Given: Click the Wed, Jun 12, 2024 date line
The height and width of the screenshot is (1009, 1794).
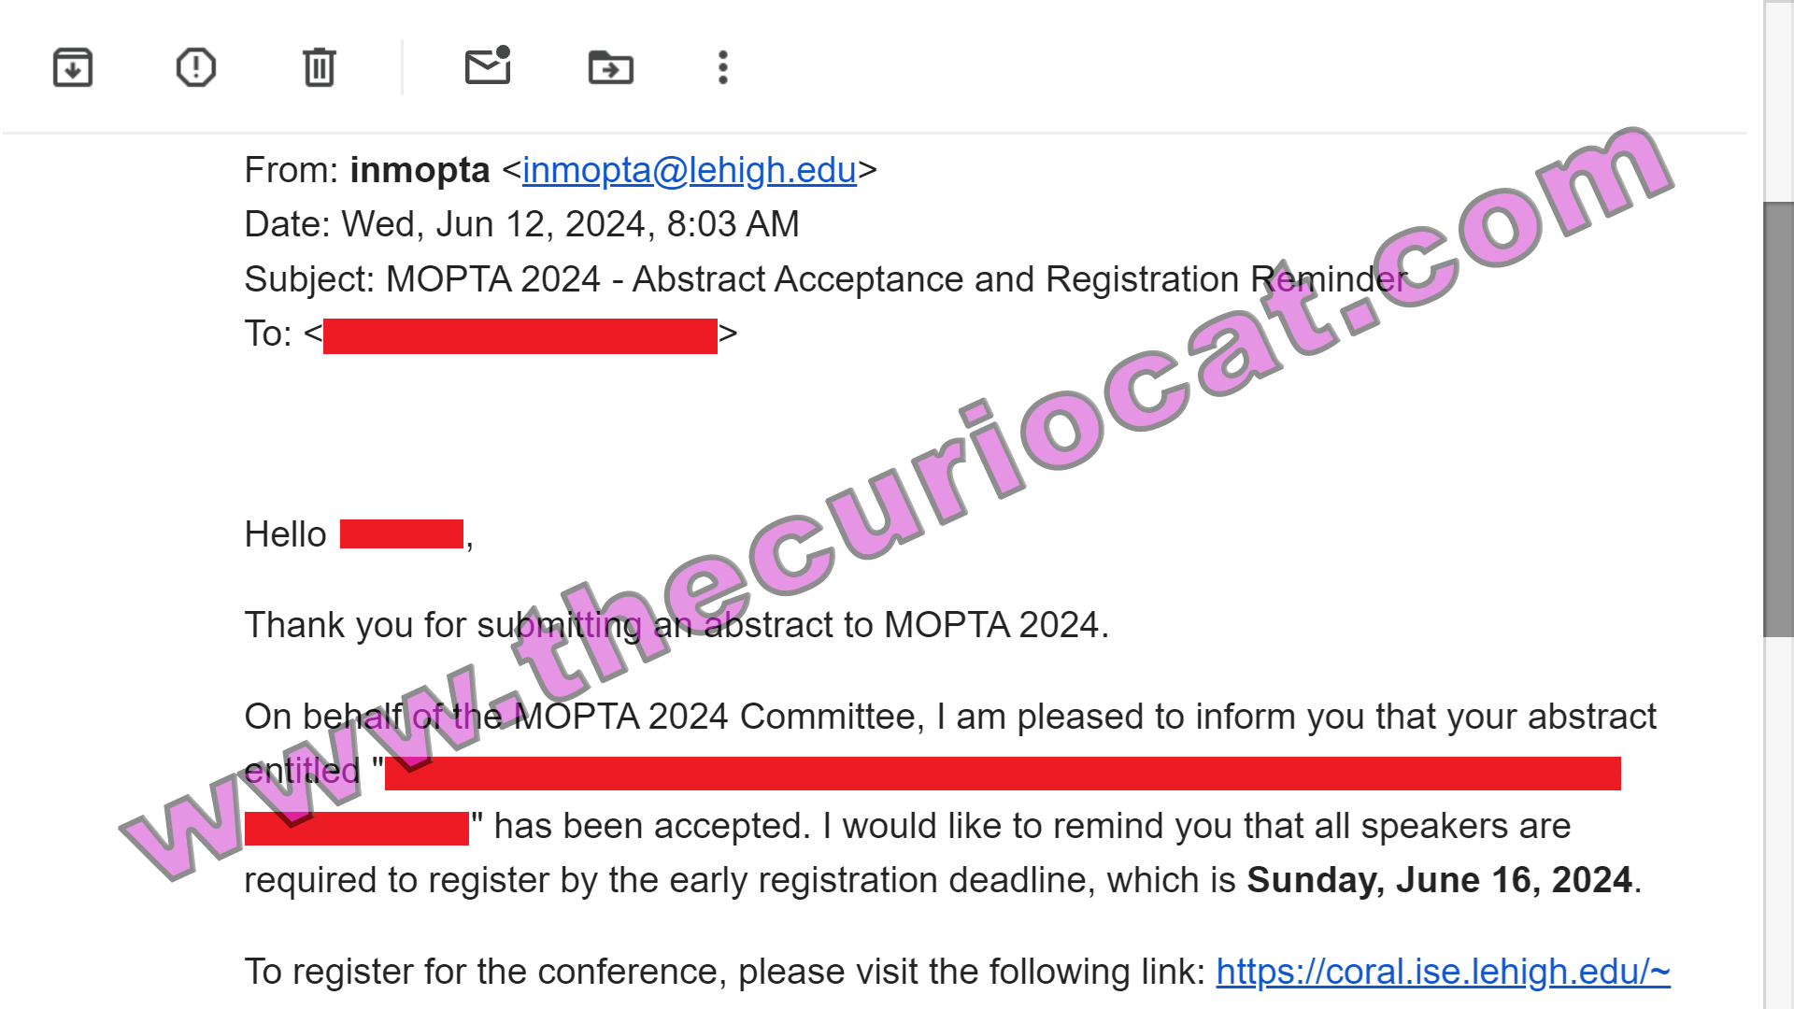Looking at the screenshot, I should tap(521, 224).
